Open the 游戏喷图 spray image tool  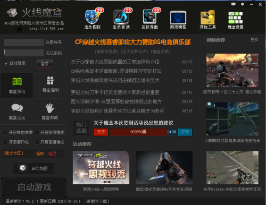[x=178, y=20]
